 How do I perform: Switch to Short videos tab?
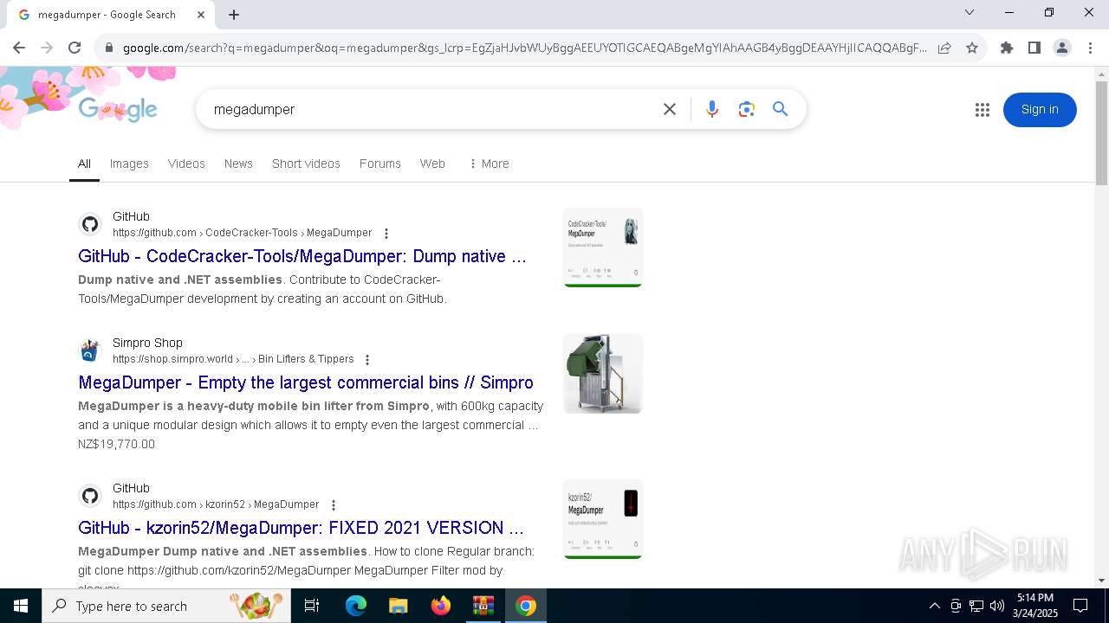click(x=306, y=164)
